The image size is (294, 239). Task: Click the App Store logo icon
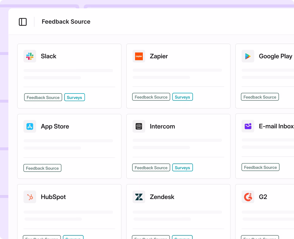pyautogui.click(x=30, y=126)
